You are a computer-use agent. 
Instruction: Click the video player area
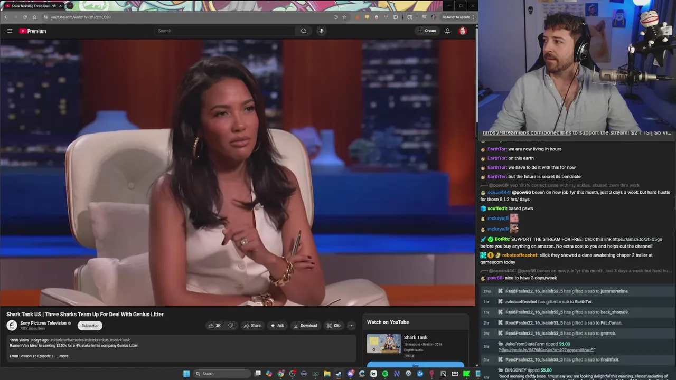coord(238,172)
